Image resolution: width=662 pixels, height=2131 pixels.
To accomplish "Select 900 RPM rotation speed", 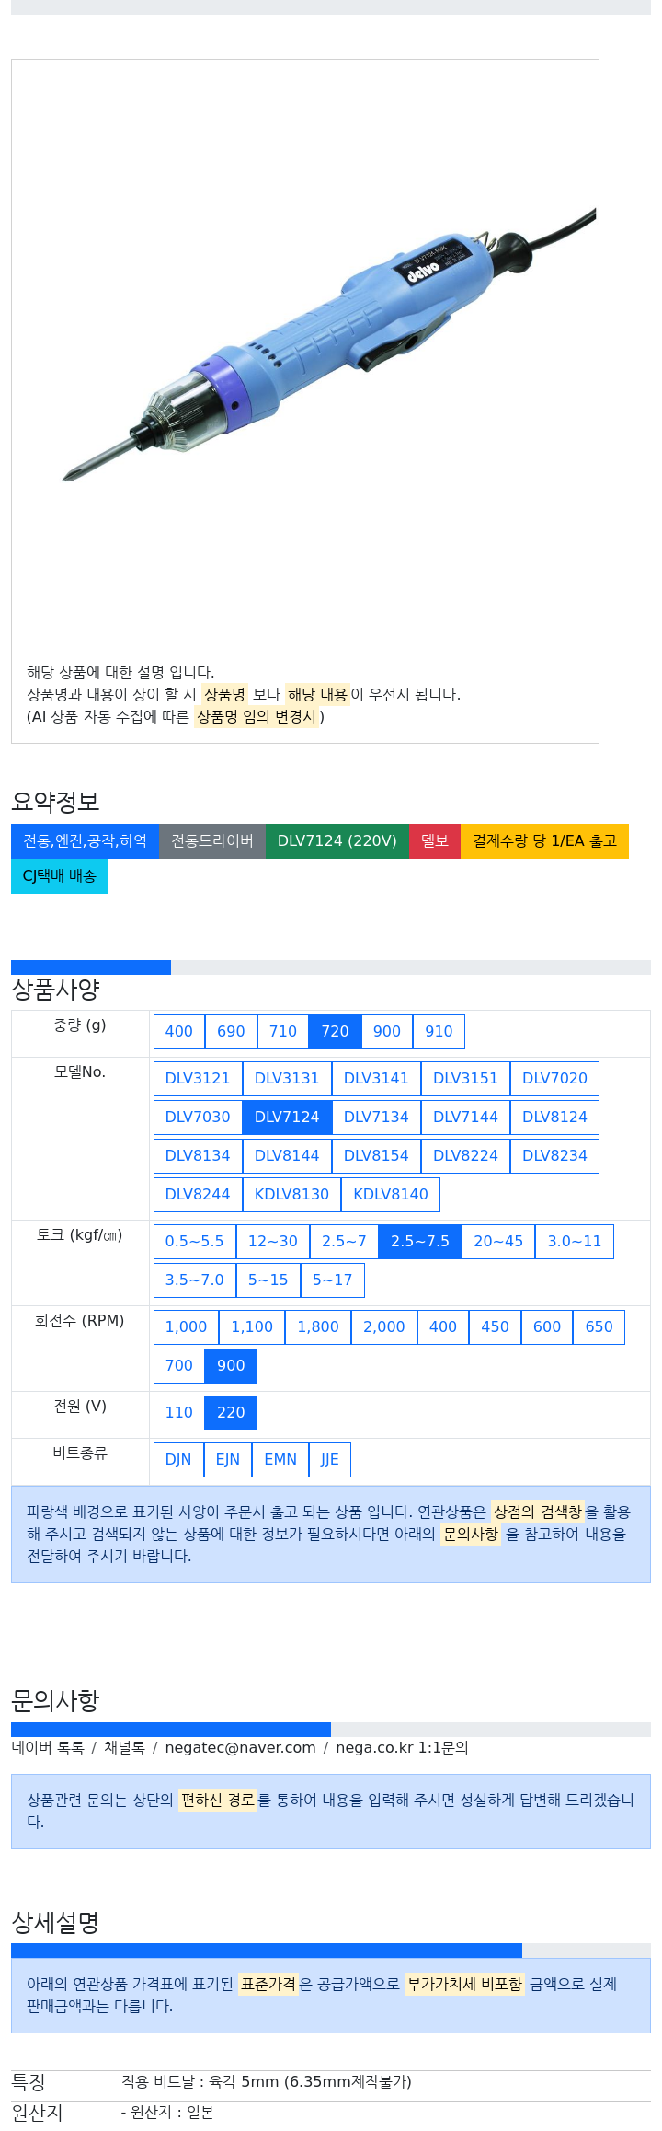I will [231, 1366].
